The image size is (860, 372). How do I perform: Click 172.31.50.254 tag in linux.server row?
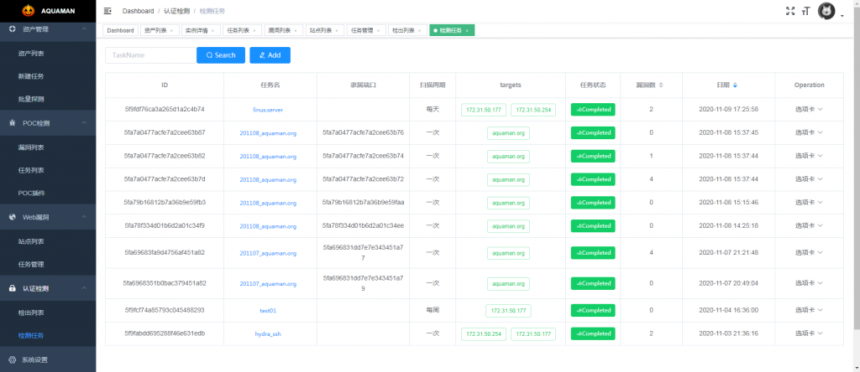533,110
